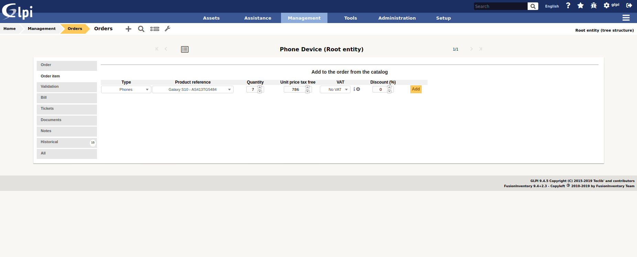Open the hamburger menu icon
The height and width of the screenshot is (257, 637).
pyautogui.click(x=626, y=18)
